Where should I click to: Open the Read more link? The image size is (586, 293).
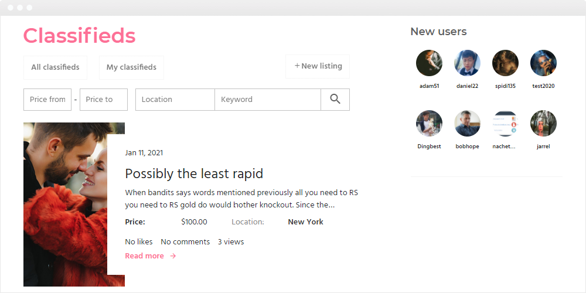click(x=145, y=256)
